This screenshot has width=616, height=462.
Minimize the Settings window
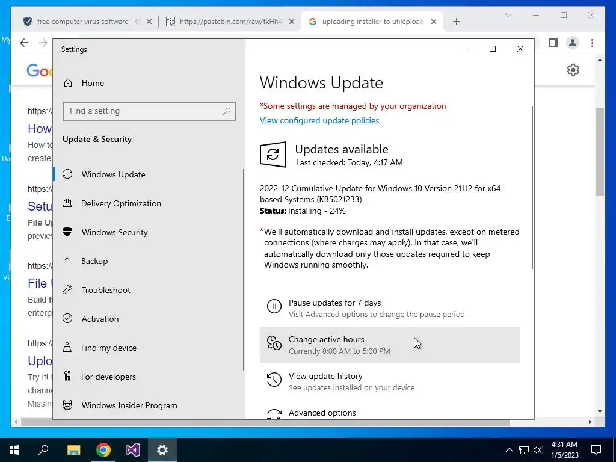[x=465, y=49]
